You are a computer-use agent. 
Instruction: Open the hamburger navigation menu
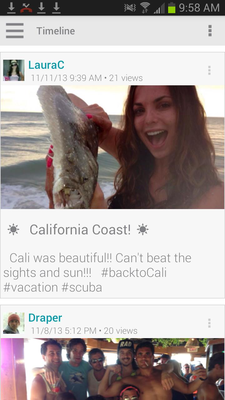15,31
